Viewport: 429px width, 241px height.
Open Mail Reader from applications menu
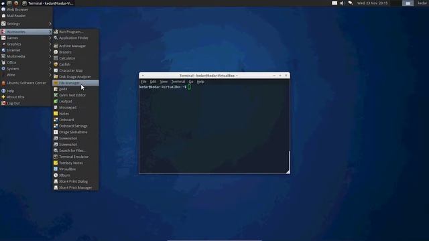click(x=26, y=15)
